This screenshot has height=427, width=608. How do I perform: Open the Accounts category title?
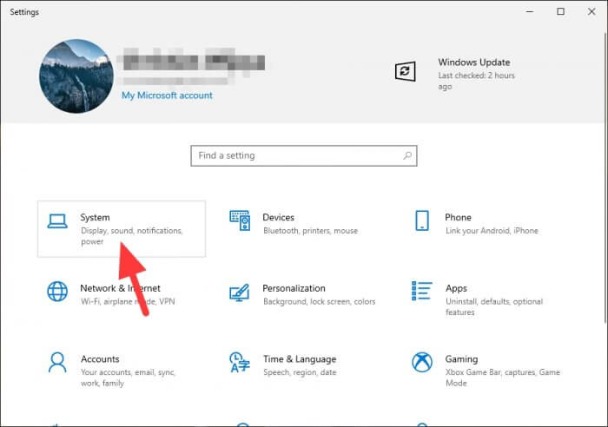pos(100,359)
